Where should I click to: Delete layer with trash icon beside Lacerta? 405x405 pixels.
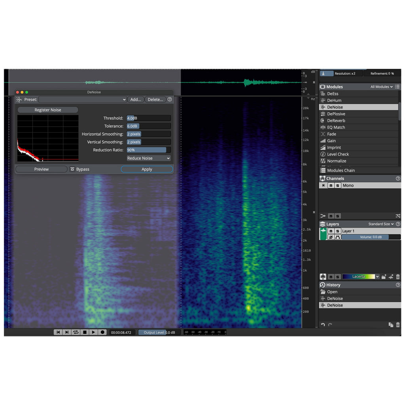click(x=398, y=276)
